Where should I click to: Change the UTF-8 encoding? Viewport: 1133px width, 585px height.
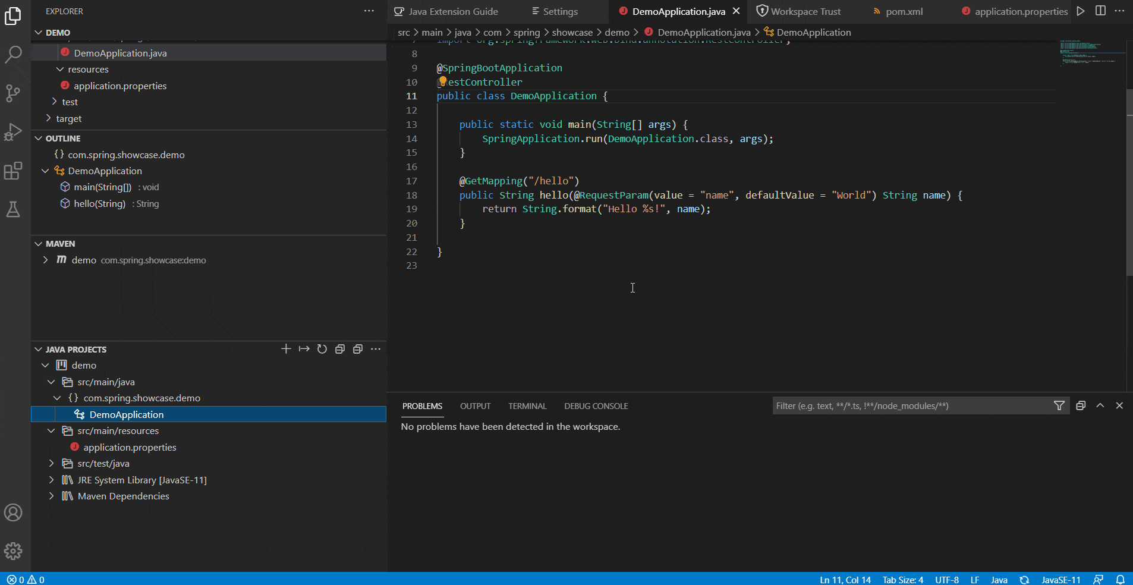[x=946, y=580]
